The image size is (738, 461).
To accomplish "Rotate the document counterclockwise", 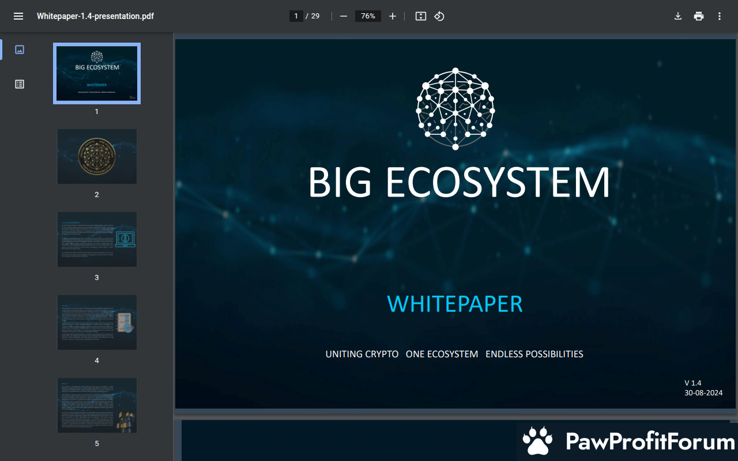I will pos(439,16).
